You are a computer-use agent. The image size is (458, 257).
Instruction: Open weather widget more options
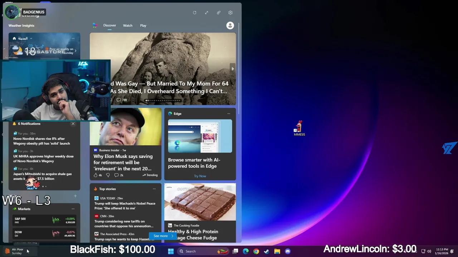click(x=73, y=38)
